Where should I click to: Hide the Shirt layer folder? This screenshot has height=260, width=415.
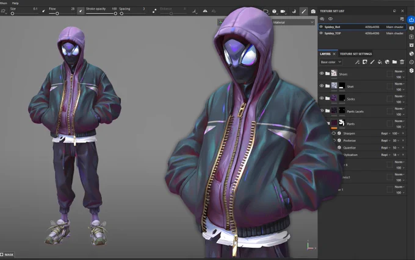point(322,86)
